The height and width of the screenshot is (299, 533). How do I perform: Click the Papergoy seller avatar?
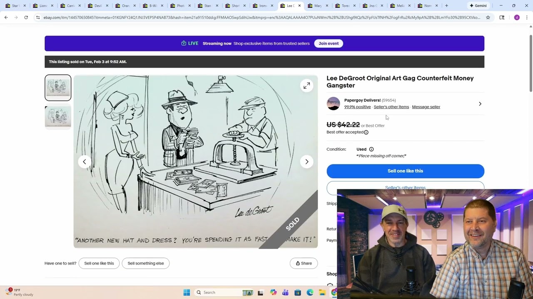[333, 103]
